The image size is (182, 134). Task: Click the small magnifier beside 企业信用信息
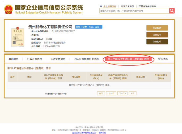click(x=101, y=6)
